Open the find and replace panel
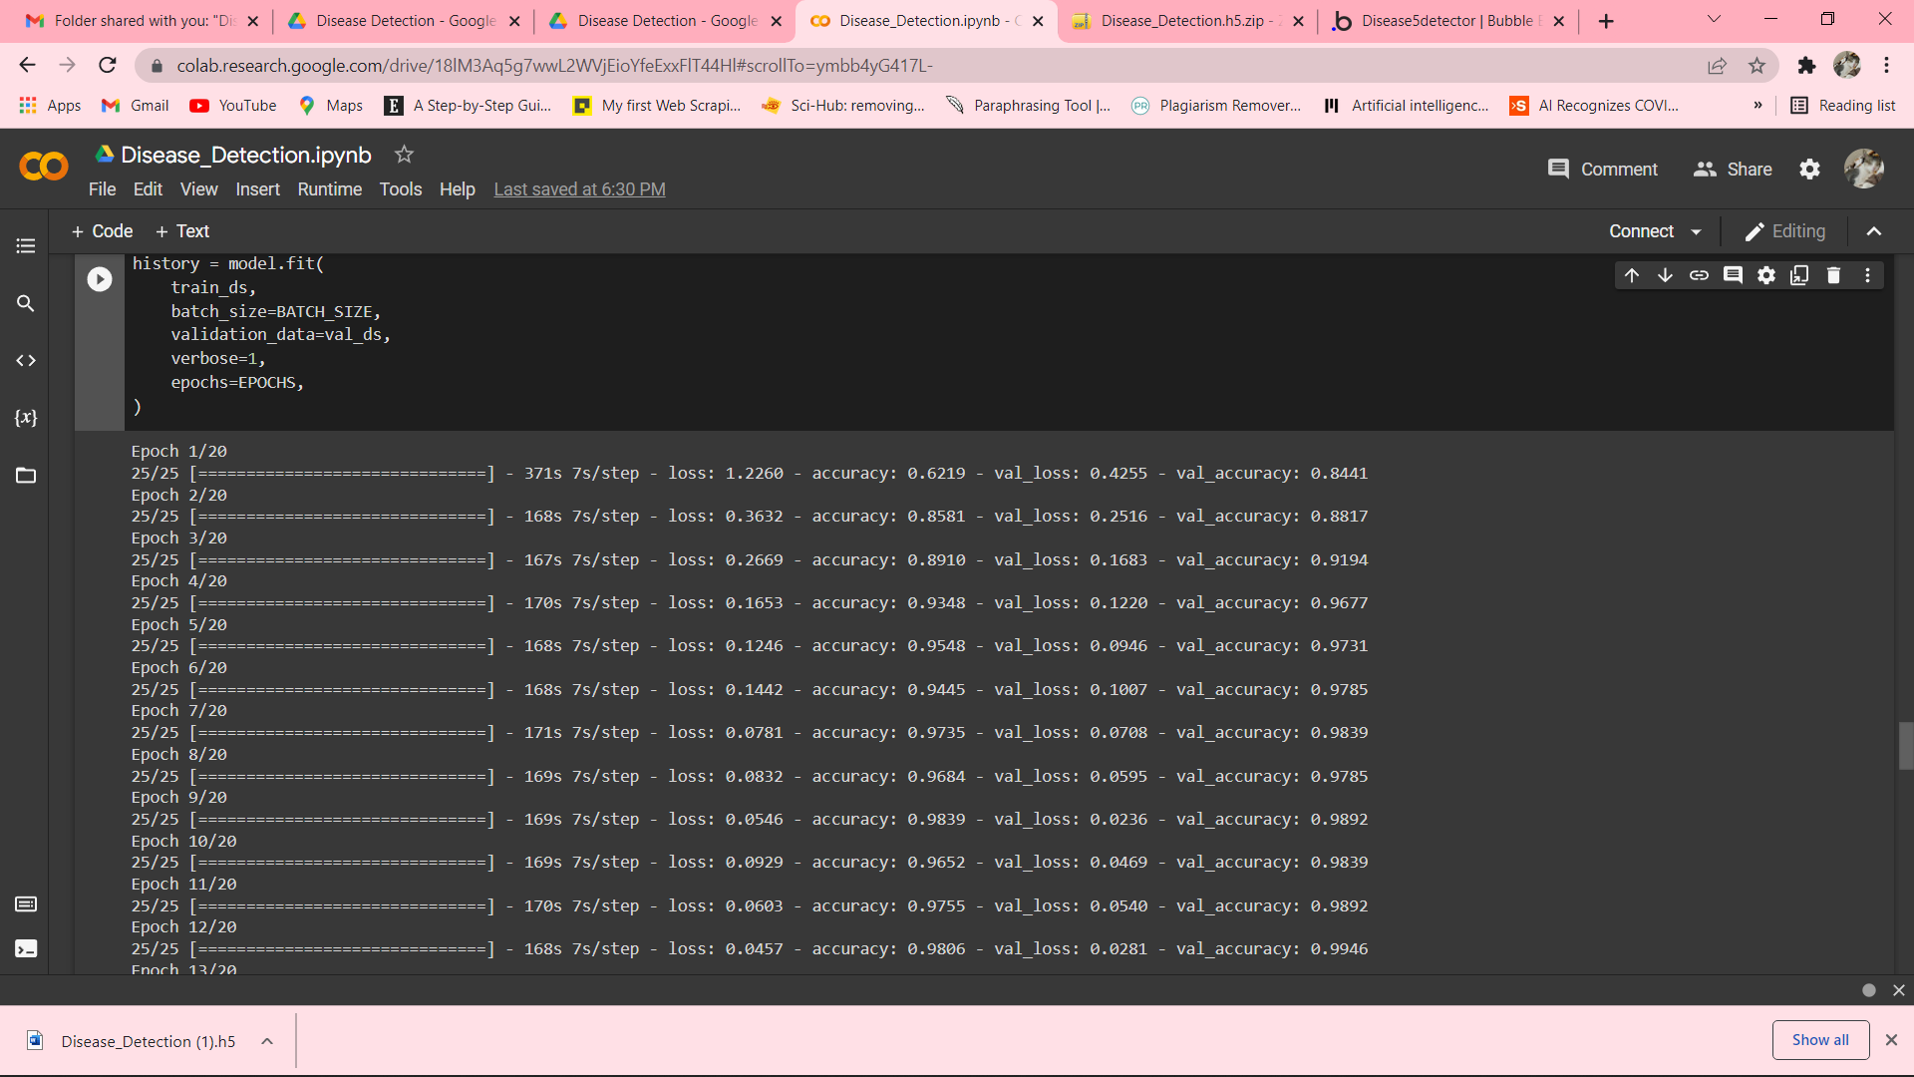 click(x=26, y=303)
